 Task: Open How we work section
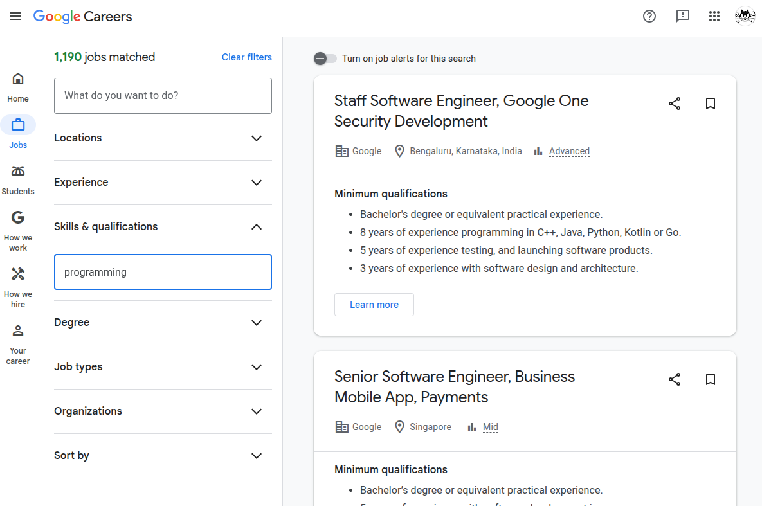[18, 231]
